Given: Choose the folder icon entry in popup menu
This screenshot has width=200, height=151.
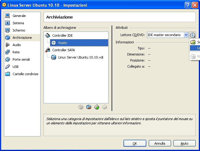Looking at the screenshot, I should point(195,42).
